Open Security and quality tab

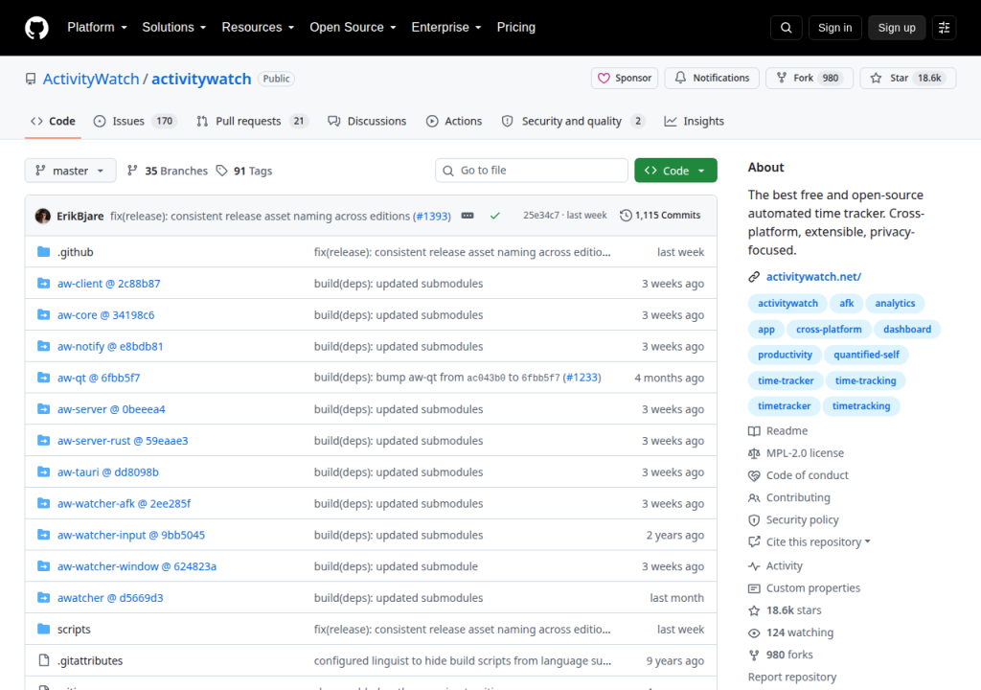(573, 121)
